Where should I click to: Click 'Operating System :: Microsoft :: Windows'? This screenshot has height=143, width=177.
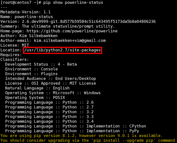53,93
